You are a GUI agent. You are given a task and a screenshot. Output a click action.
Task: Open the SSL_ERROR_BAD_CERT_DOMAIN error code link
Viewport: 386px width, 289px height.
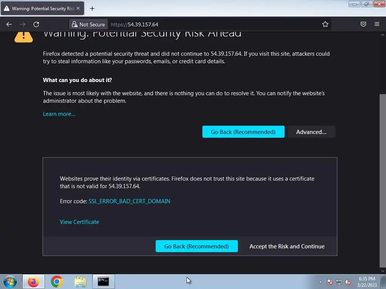pos(129,201)
